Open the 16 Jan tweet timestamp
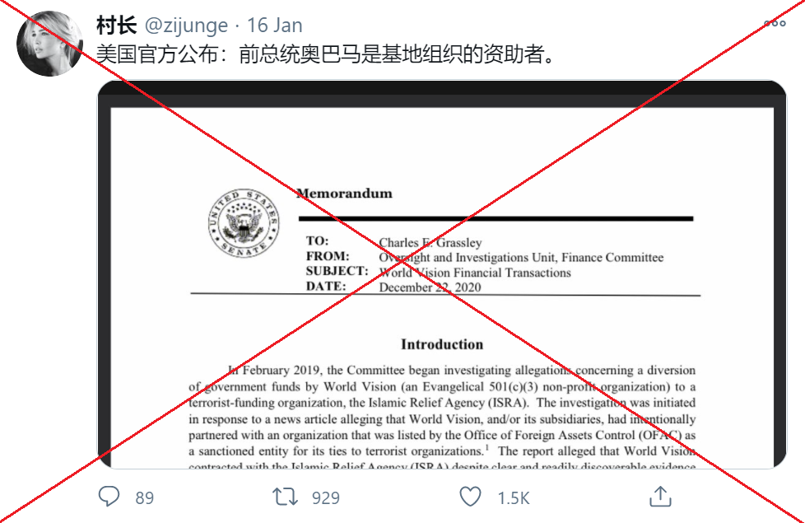 275,26
